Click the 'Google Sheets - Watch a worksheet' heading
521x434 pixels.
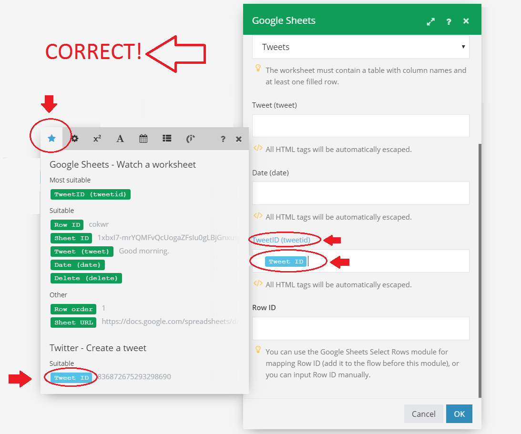coord(123,164)
